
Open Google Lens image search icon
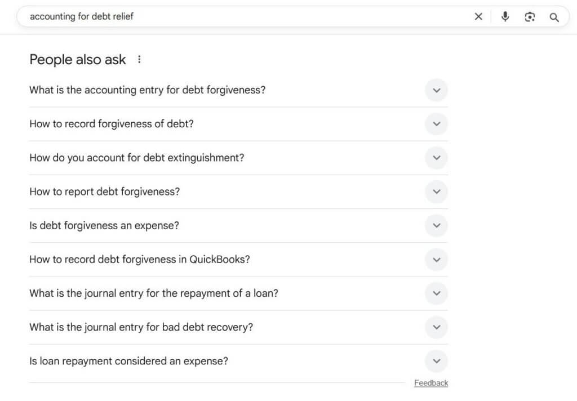pos(530,16)
